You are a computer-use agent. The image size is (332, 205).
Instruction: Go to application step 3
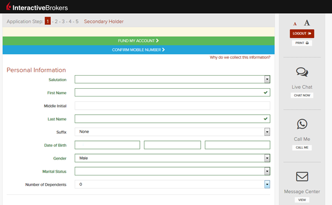[x=63, y=21]
